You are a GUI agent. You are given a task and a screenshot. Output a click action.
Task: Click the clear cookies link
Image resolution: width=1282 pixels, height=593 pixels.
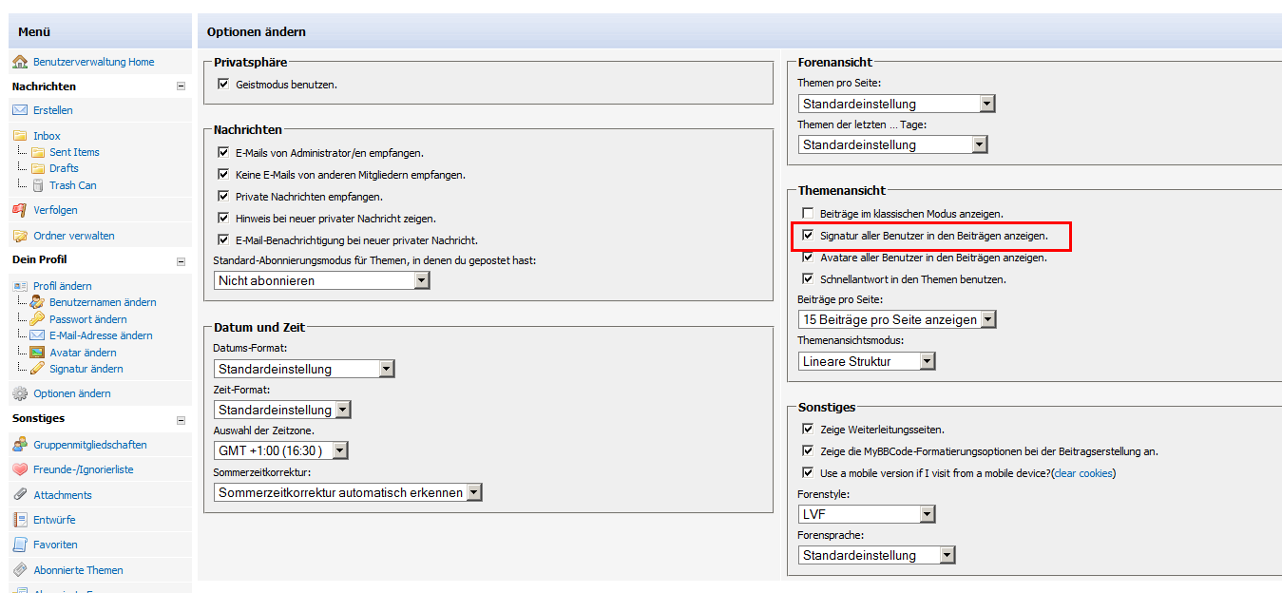(1083, 473)
